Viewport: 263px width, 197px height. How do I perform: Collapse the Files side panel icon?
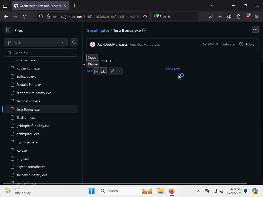8,30
